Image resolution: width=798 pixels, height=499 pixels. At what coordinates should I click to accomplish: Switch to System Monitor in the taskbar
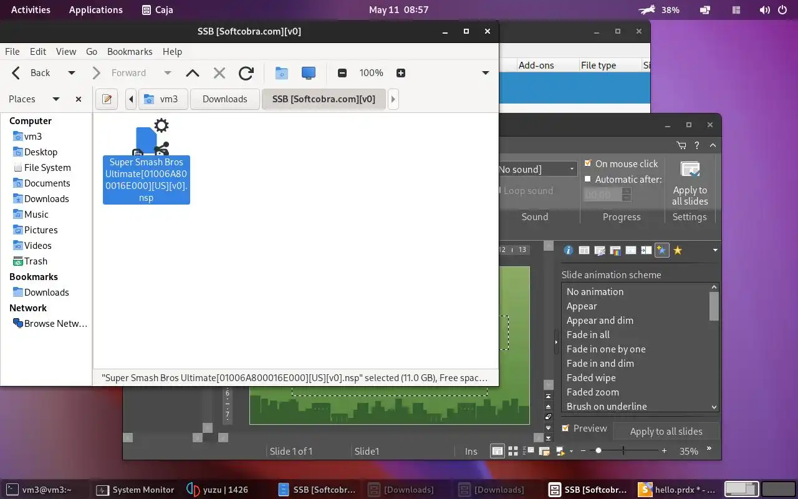tap(137, 490)
